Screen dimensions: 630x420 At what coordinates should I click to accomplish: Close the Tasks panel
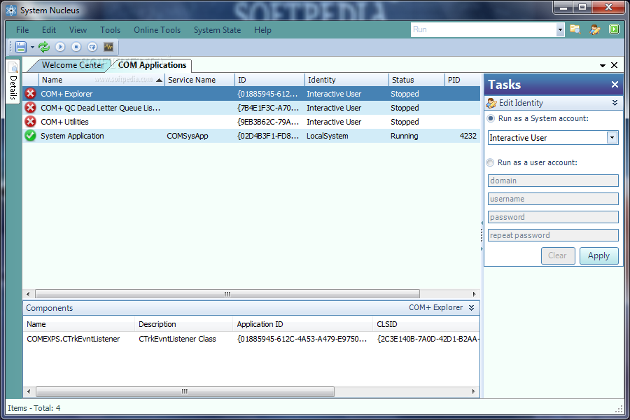tap(615, 85)
